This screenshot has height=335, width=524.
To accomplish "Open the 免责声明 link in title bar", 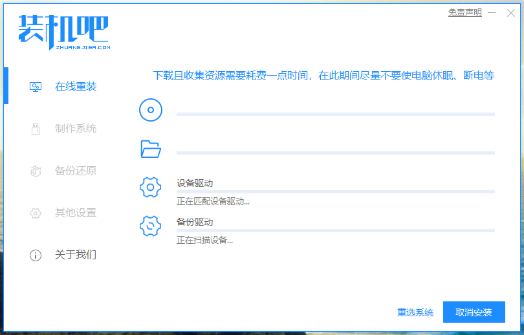I will [x=464, y=12].
